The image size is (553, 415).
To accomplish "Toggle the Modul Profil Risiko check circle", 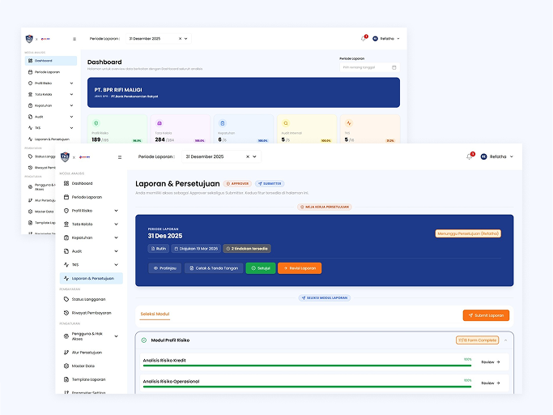I will tap(144, 340).
